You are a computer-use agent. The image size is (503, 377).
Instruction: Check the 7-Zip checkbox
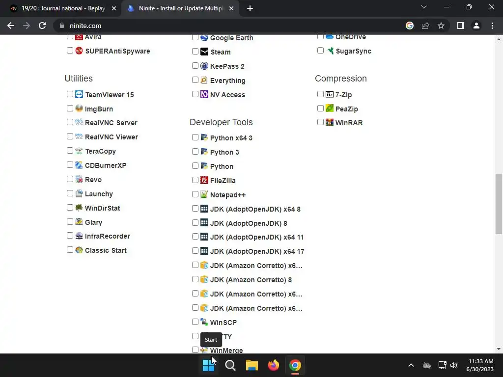point(320,94)
